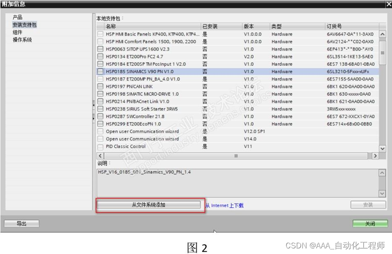Check the HSP0198 SIMATIC MICRO-DRIVE box
Image resolution: width=392 pixels, height=254 pixels.
click(x=100, y=94)
